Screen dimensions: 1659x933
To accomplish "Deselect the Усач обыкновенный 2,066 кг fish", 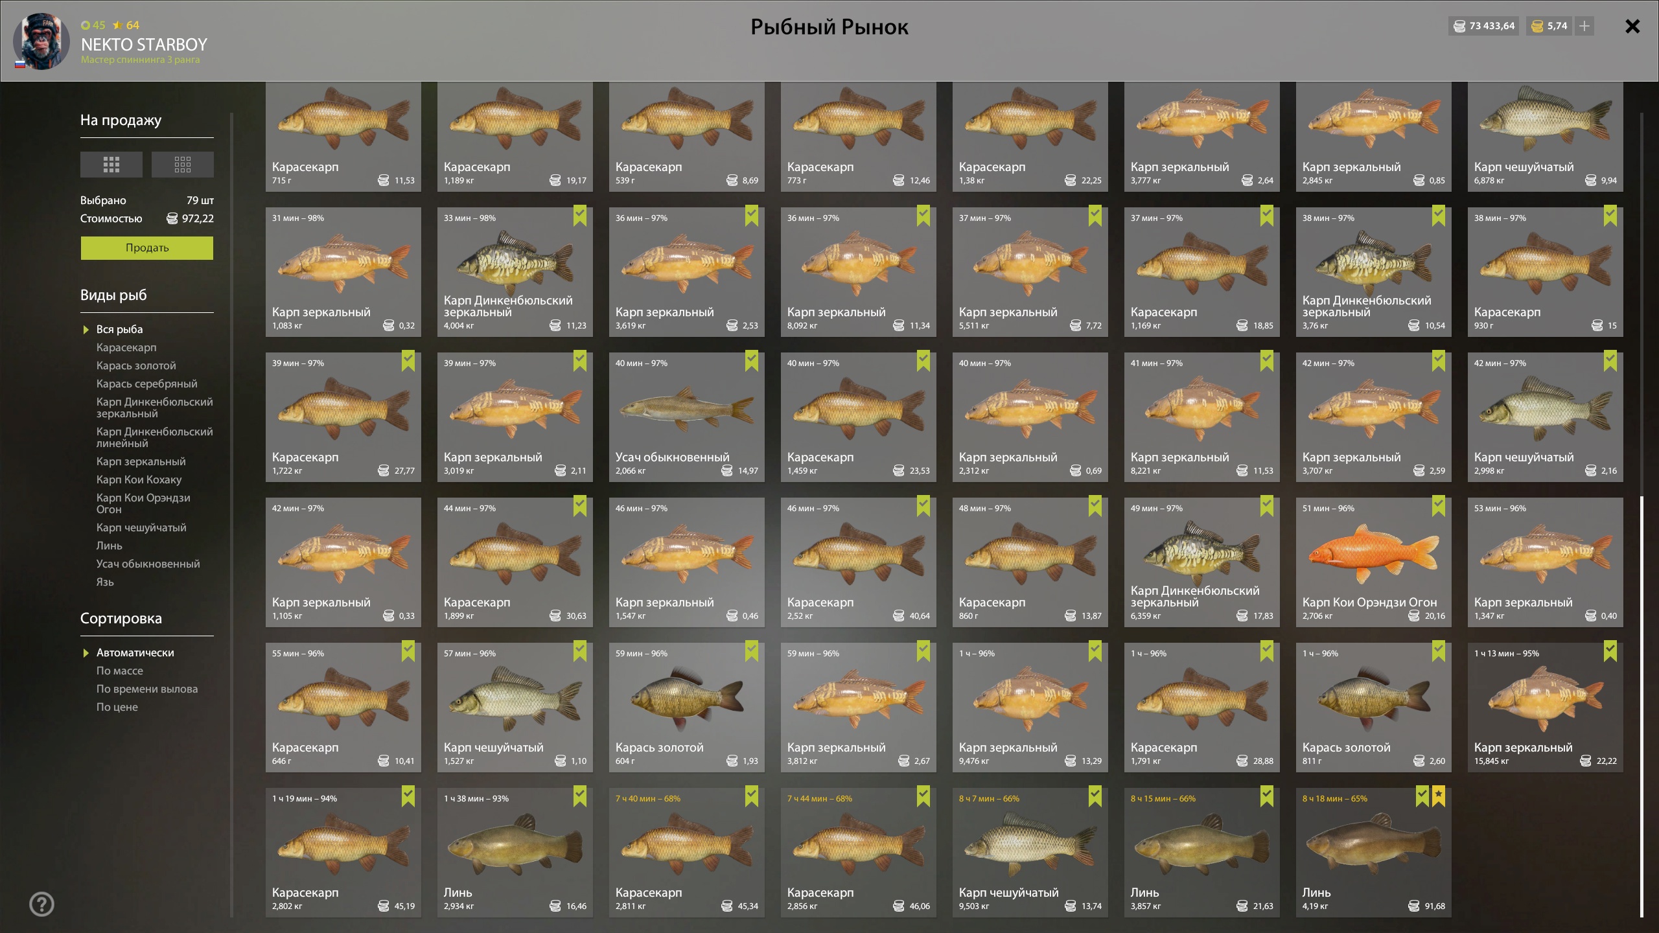I will pos(751,360).
